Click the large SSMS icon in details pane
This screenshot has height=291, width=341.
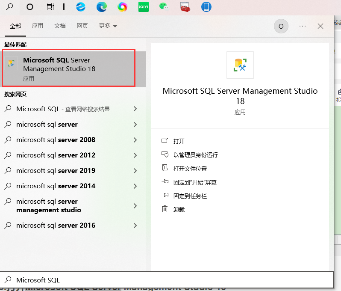pyautogui.click(x=240, y=65)
